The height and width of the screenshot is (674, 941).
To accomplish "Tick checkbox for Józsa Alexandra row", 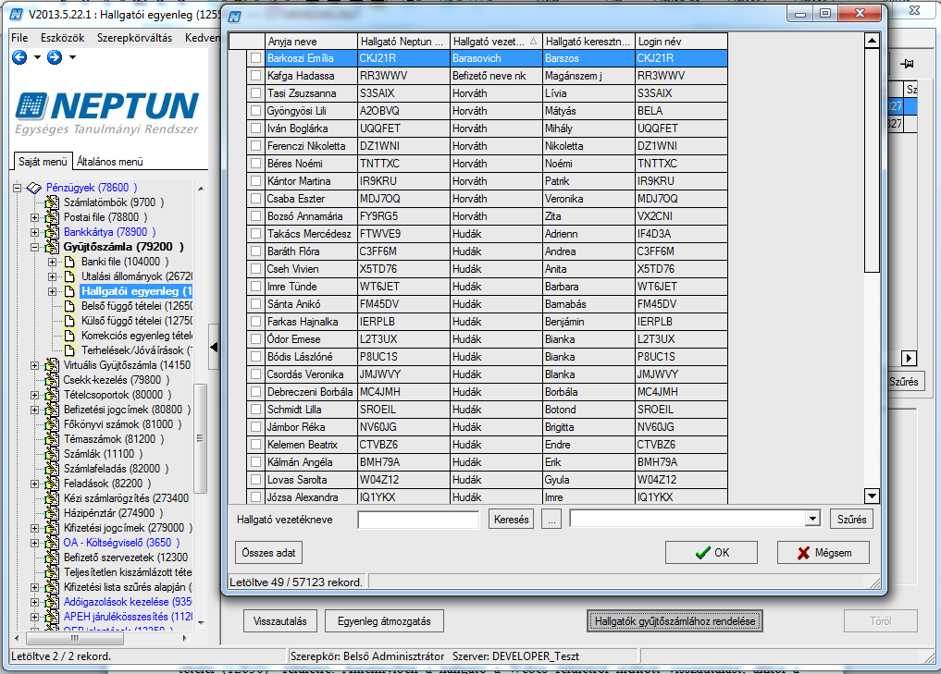I will tap(256, 497).
